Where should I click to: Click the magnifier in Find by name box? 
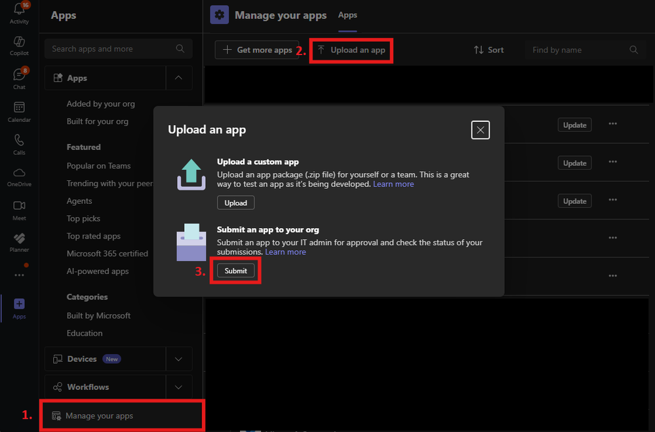(634, 50)
